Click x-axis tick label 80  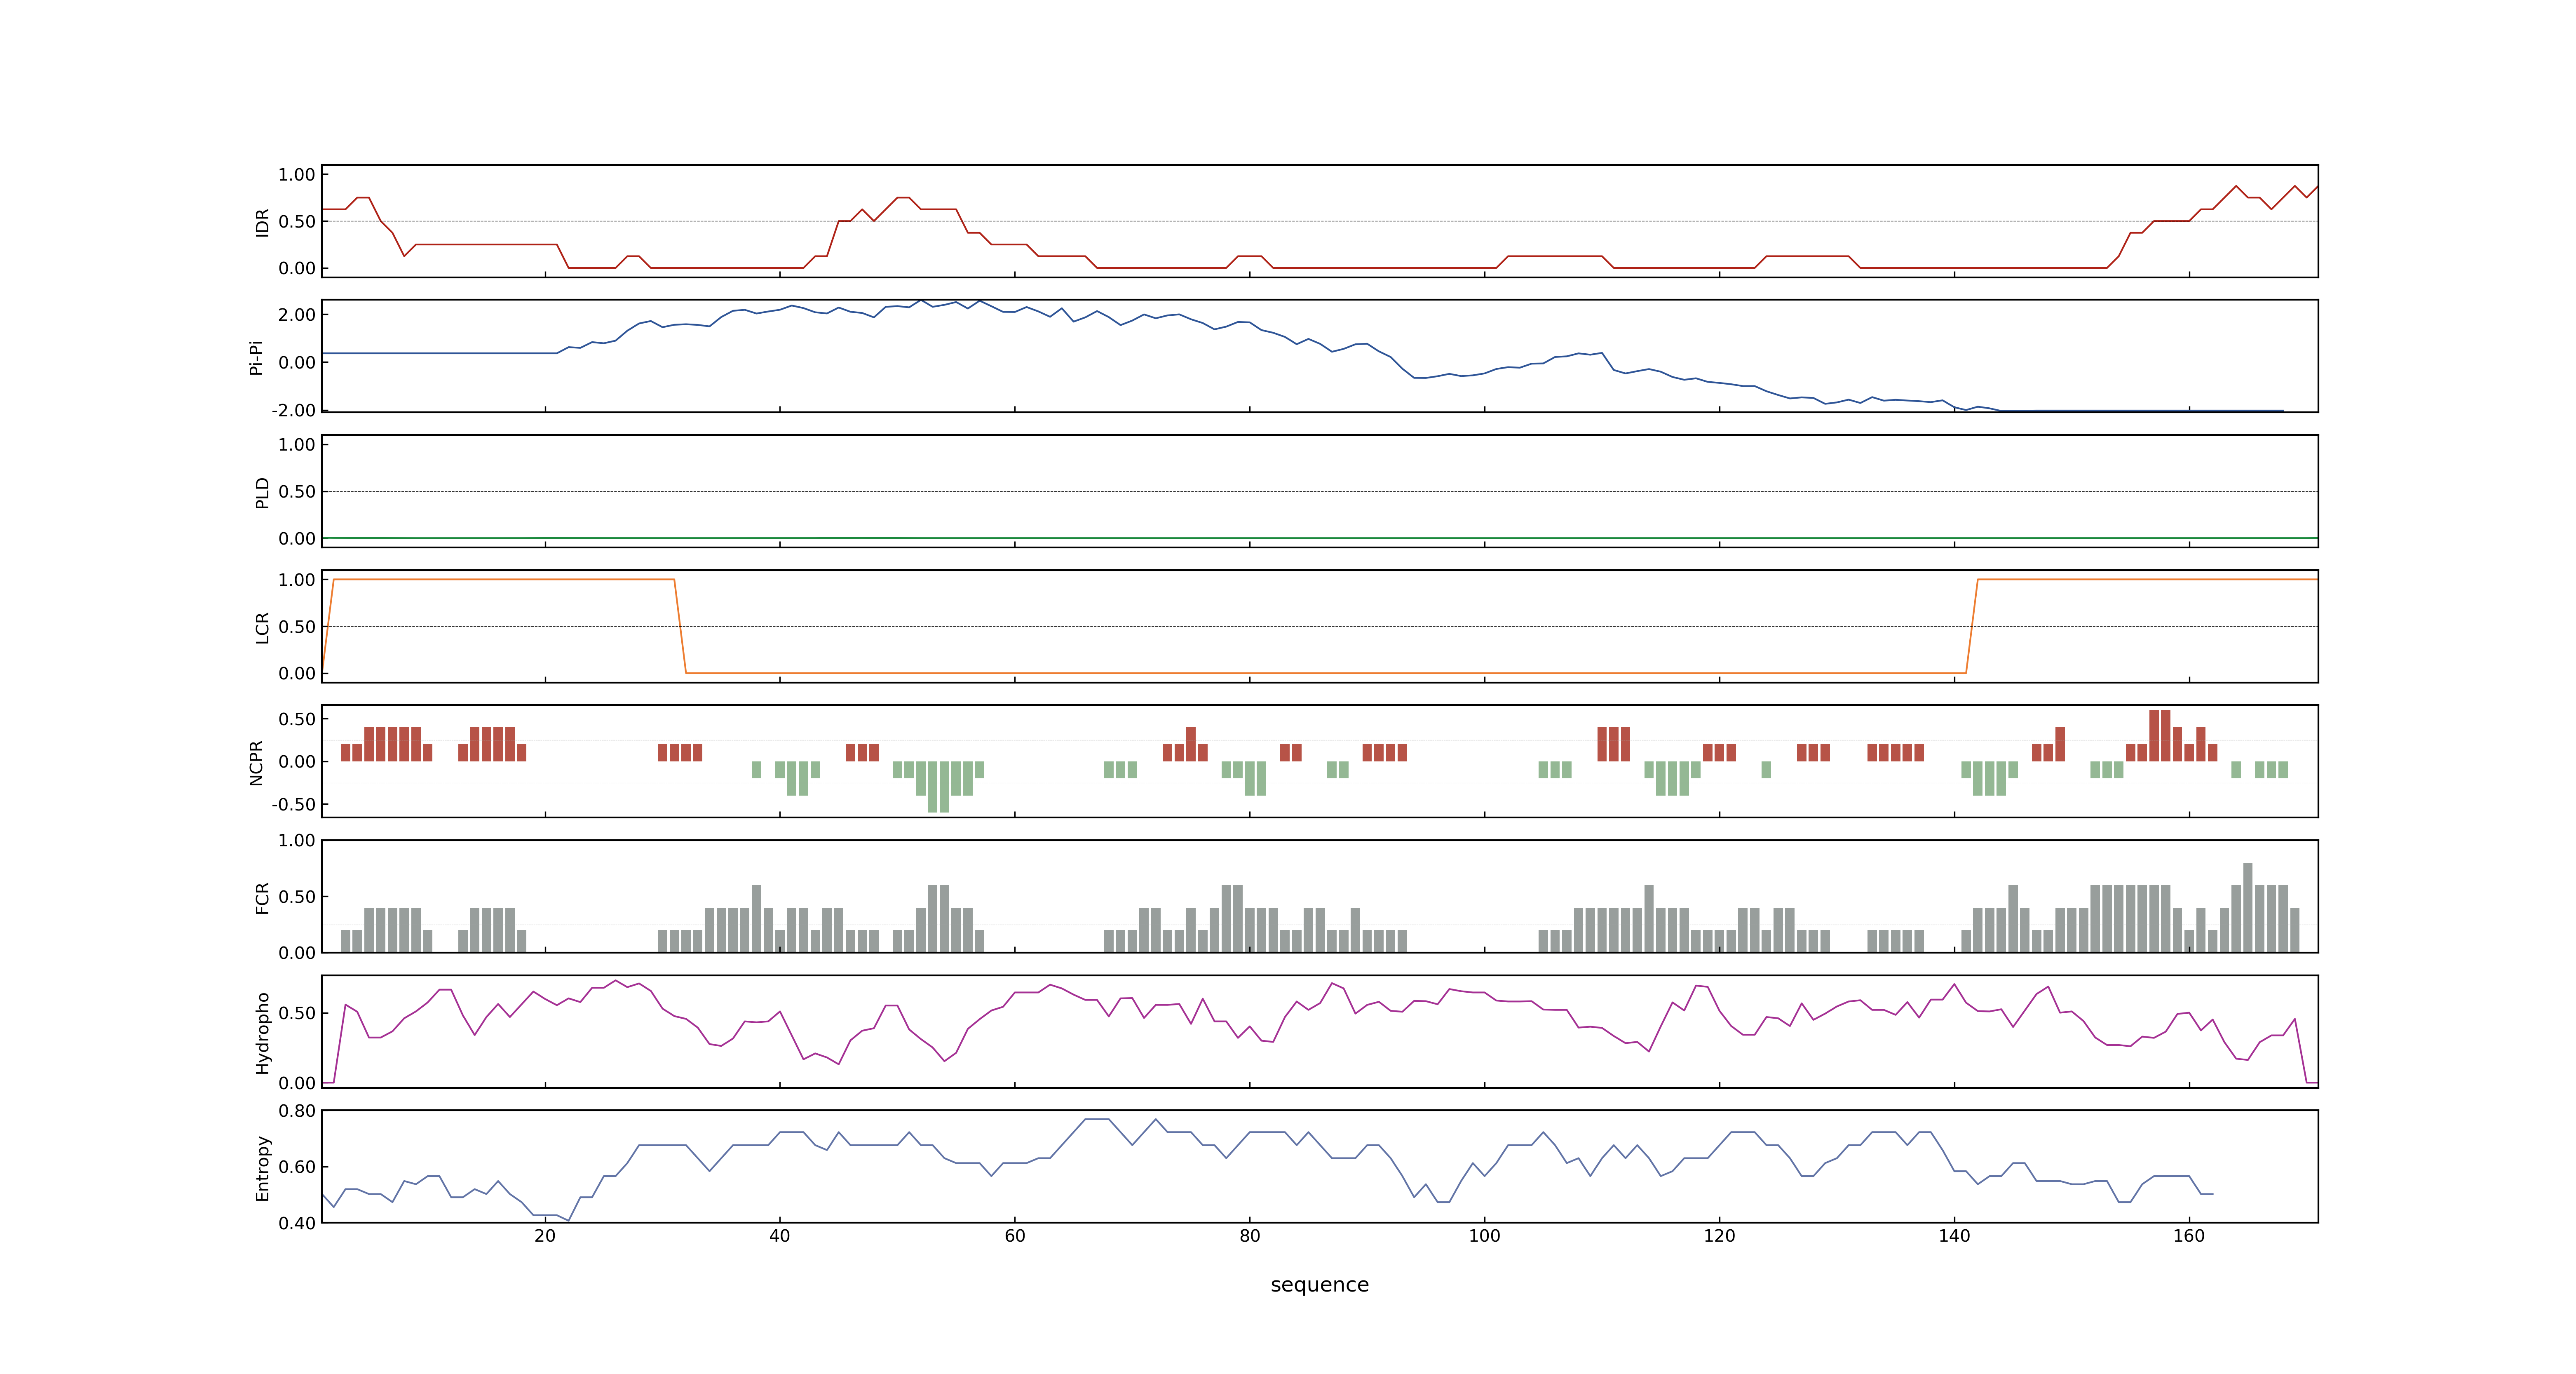click(x=1250, y=1235)
